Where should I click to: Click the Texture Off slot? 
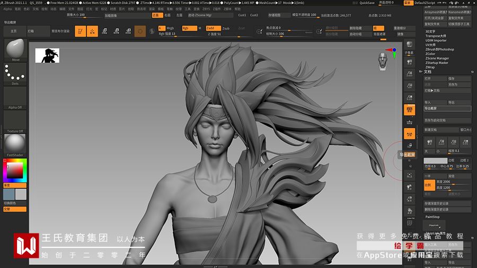pyautogui.click(x=15, y=121)
